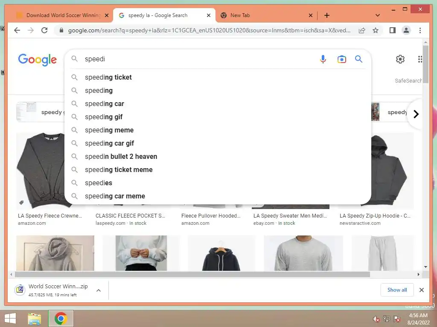Choose suggestion speeding ticket meme
This screenshot has height=327, width=437.
coord(218,169)
